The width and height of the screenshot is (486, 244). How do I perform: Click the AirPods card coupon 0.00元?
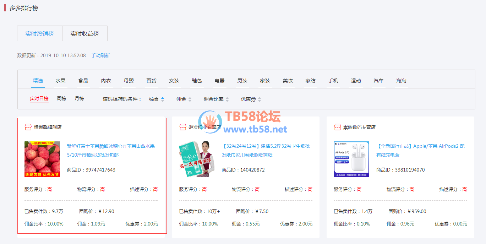pyautogui.click(x=460, y=224)
